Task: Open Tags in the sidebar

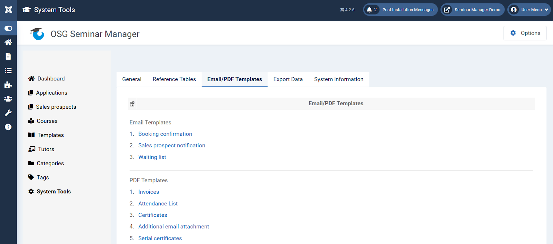Action: 39,178
